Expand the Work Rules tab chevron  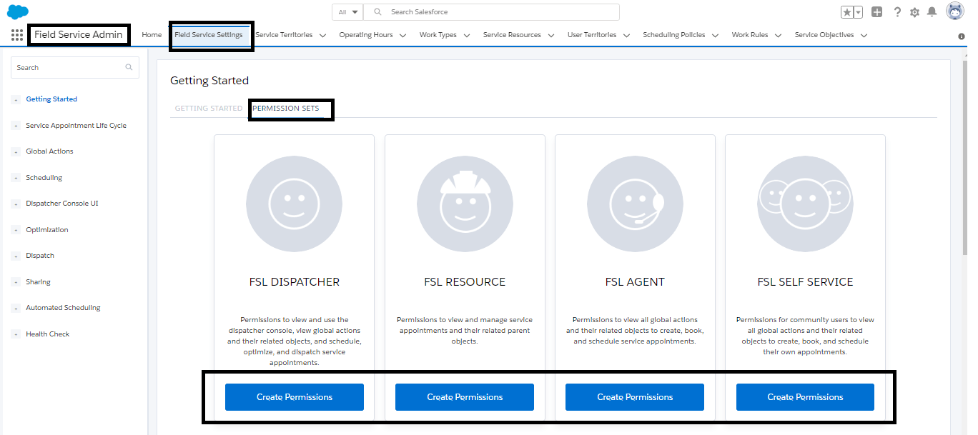(x=779, y=35)
